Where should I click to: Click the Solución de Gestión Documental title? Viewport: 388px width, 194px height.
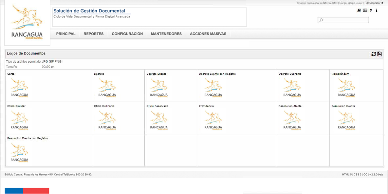(x=89, y=11)
